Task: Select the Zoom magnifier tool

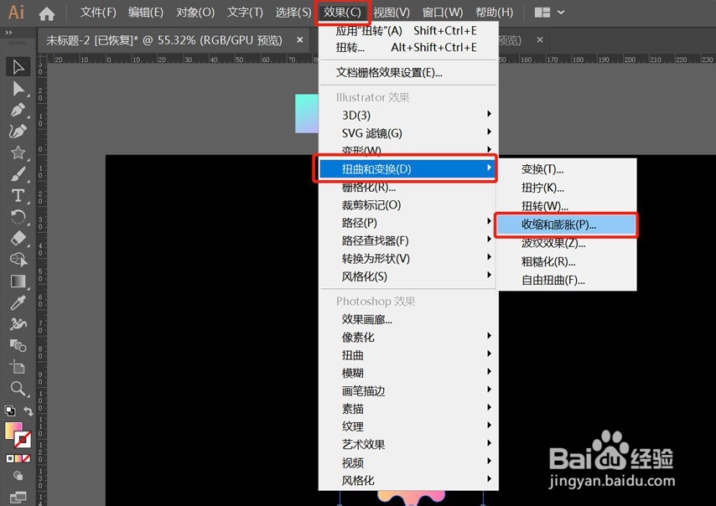Action: click(18, 389)
